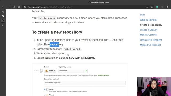Viewport: 171px width, 96px height.
Task: Reload the page with the refresh icon
Action: click(14, 7)
